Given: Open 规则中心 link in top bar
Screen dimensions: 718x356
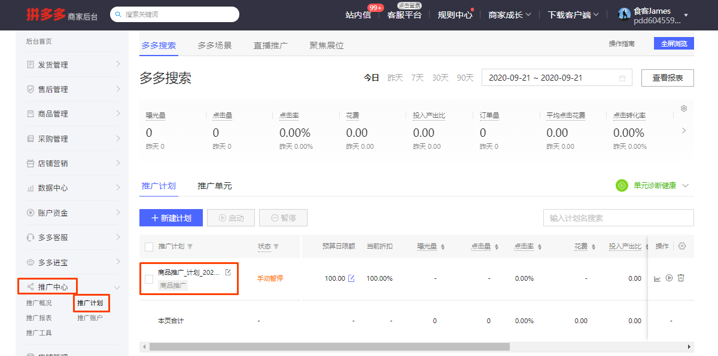Looking at the screenshot, I should tap(455, 15).
